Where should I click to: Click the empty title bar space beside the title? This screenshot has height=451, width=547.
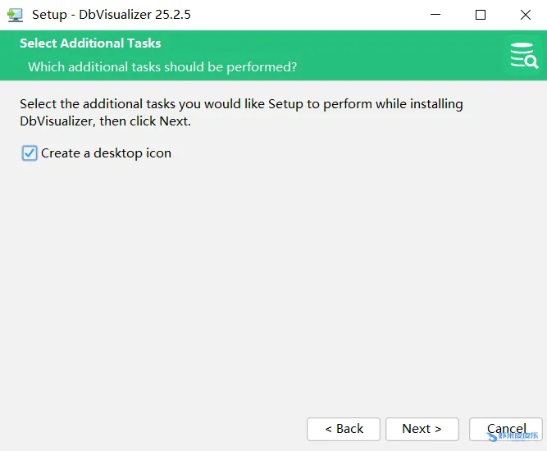tap(312, 15)
